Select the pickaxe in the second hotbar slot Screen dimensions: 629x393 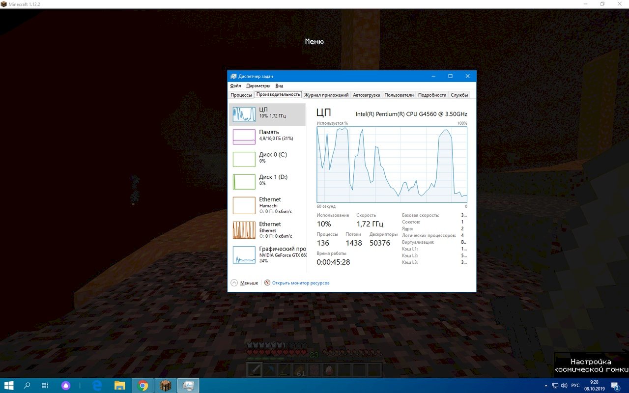[x=270, y=370]
